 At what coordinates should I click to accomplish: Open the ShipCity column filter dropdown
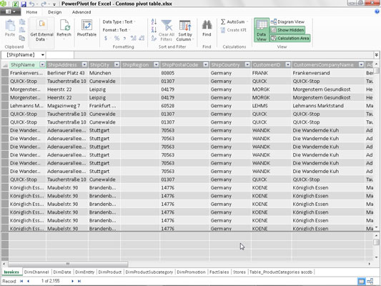tap(117, 64)
